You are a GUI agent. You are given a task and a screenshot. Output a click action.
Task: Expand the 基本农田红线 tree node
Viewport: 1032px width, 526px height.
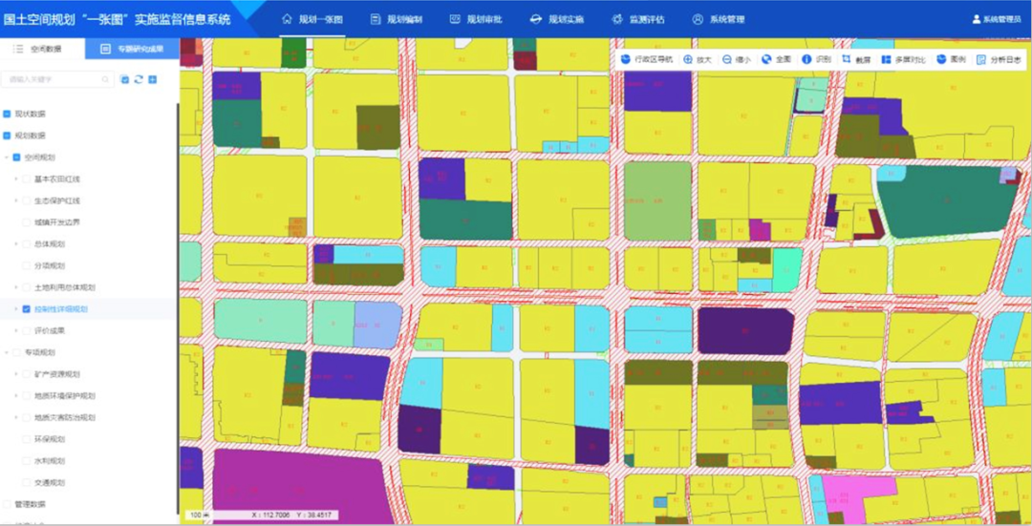(15, 179)
